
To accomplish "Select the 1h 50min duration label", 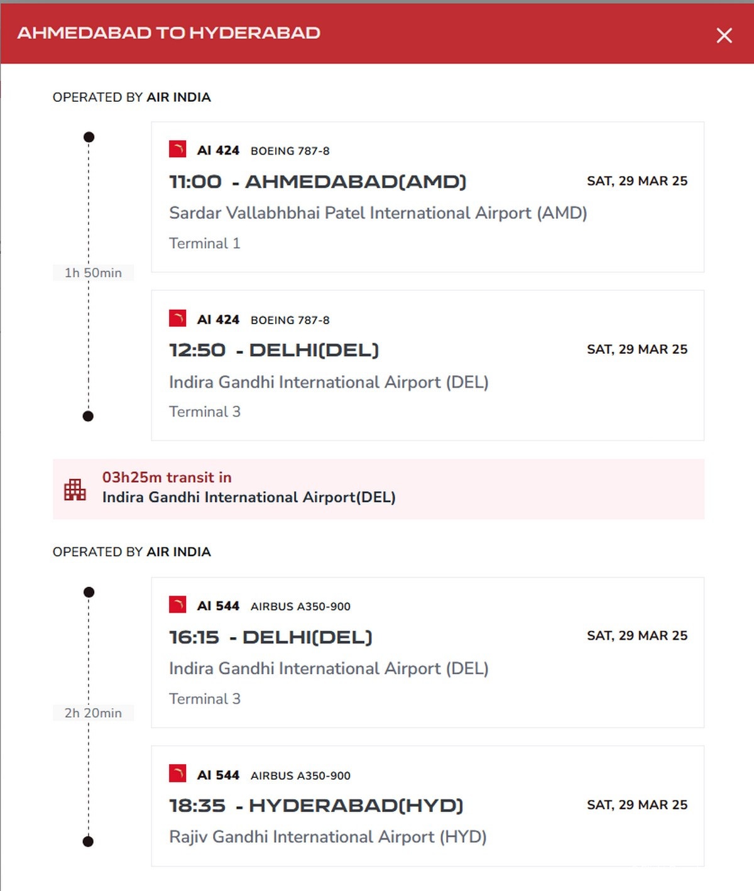I will 93,273.
